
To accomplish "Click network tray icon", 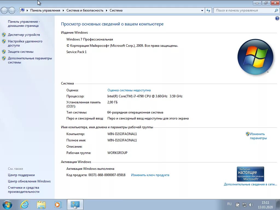I will click(244, 205).
